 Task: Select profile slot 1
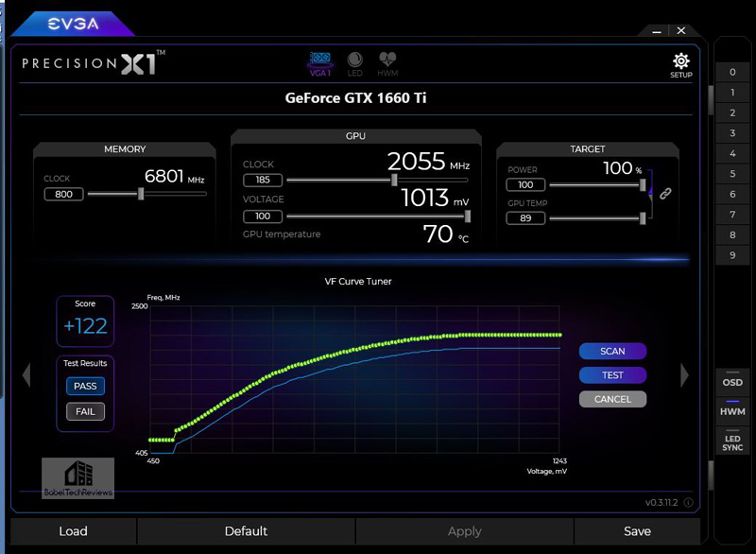click(732, 93)
